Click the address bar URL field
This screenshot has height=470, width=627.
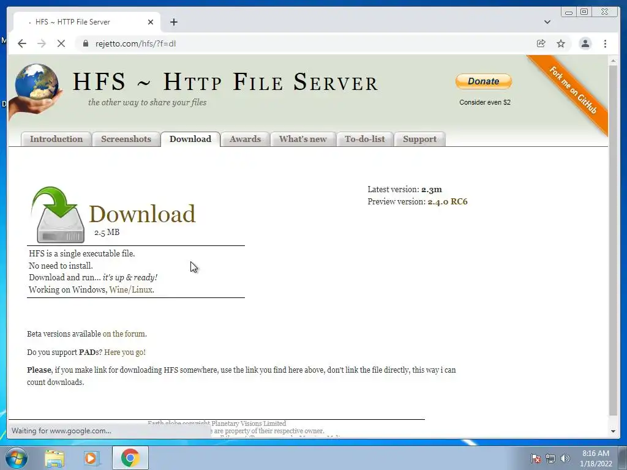coord(304,43)
